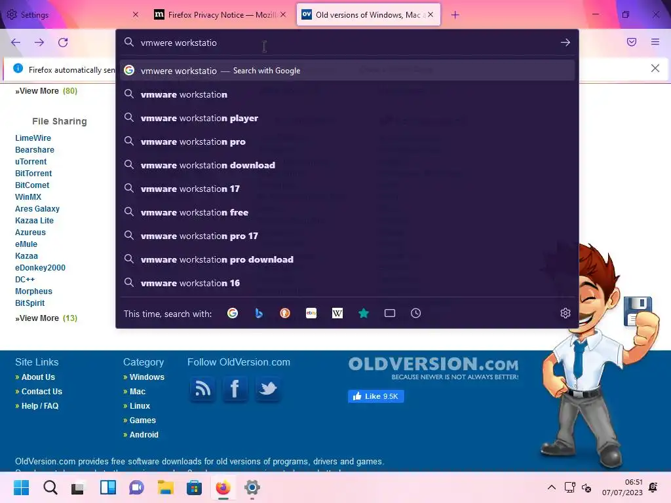
Task: Open the Morpheus link
Action: (x=33, y=291)
